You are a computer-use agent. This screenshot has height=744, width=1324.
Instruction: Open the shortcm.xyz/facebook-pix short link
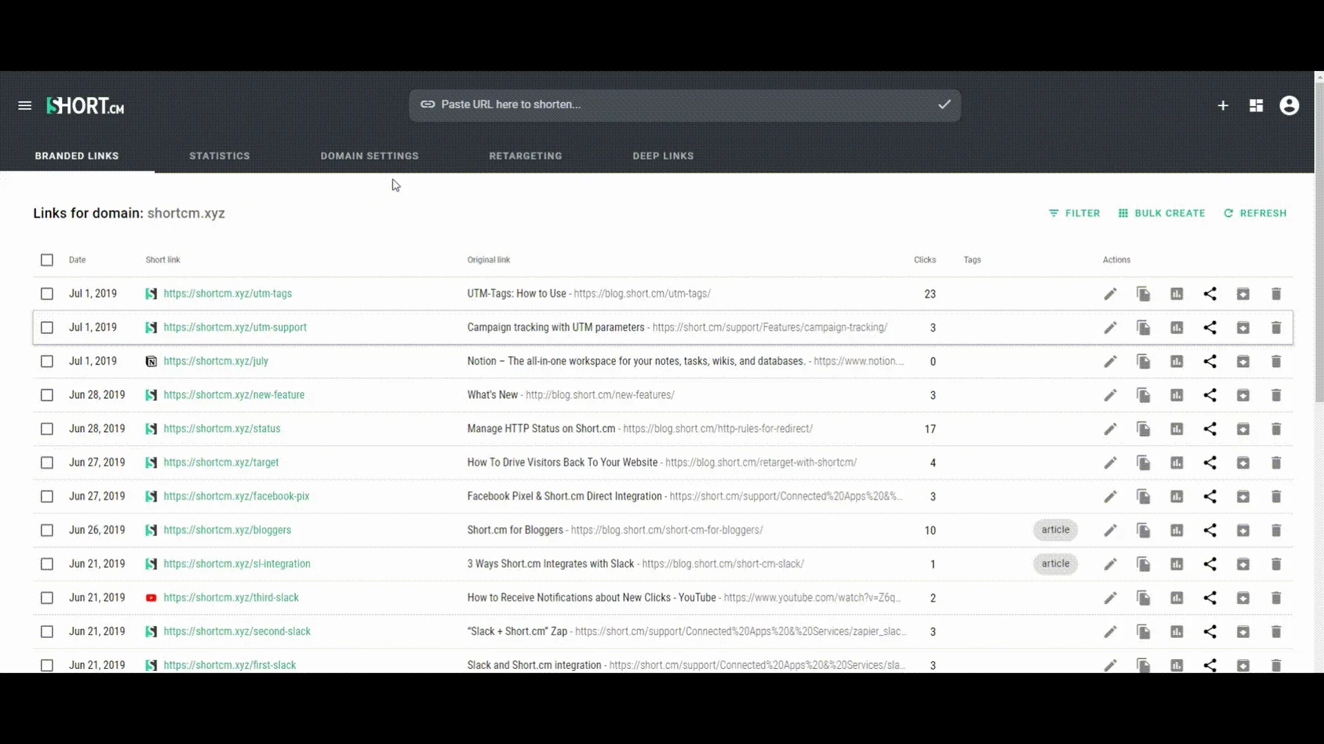tap(237, 496)
